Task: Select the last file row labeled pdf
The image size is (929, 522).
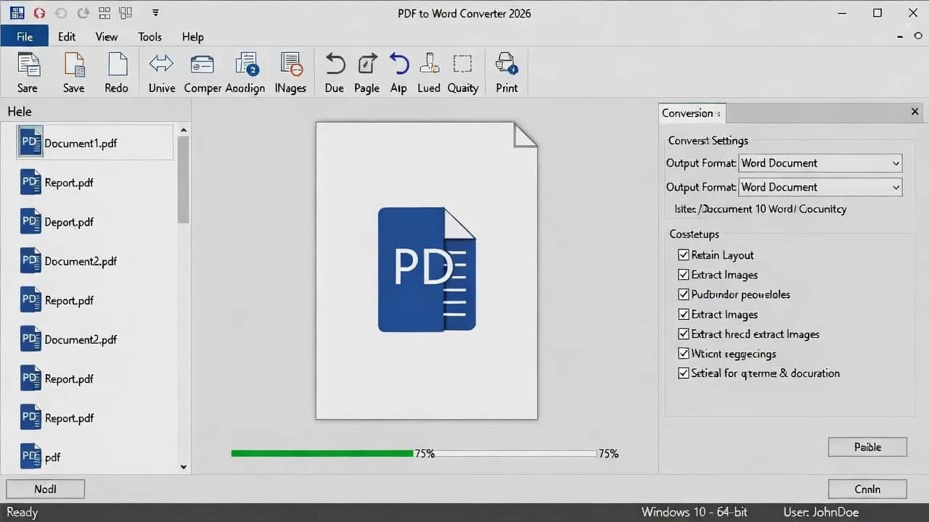Action: coord(94,457)
